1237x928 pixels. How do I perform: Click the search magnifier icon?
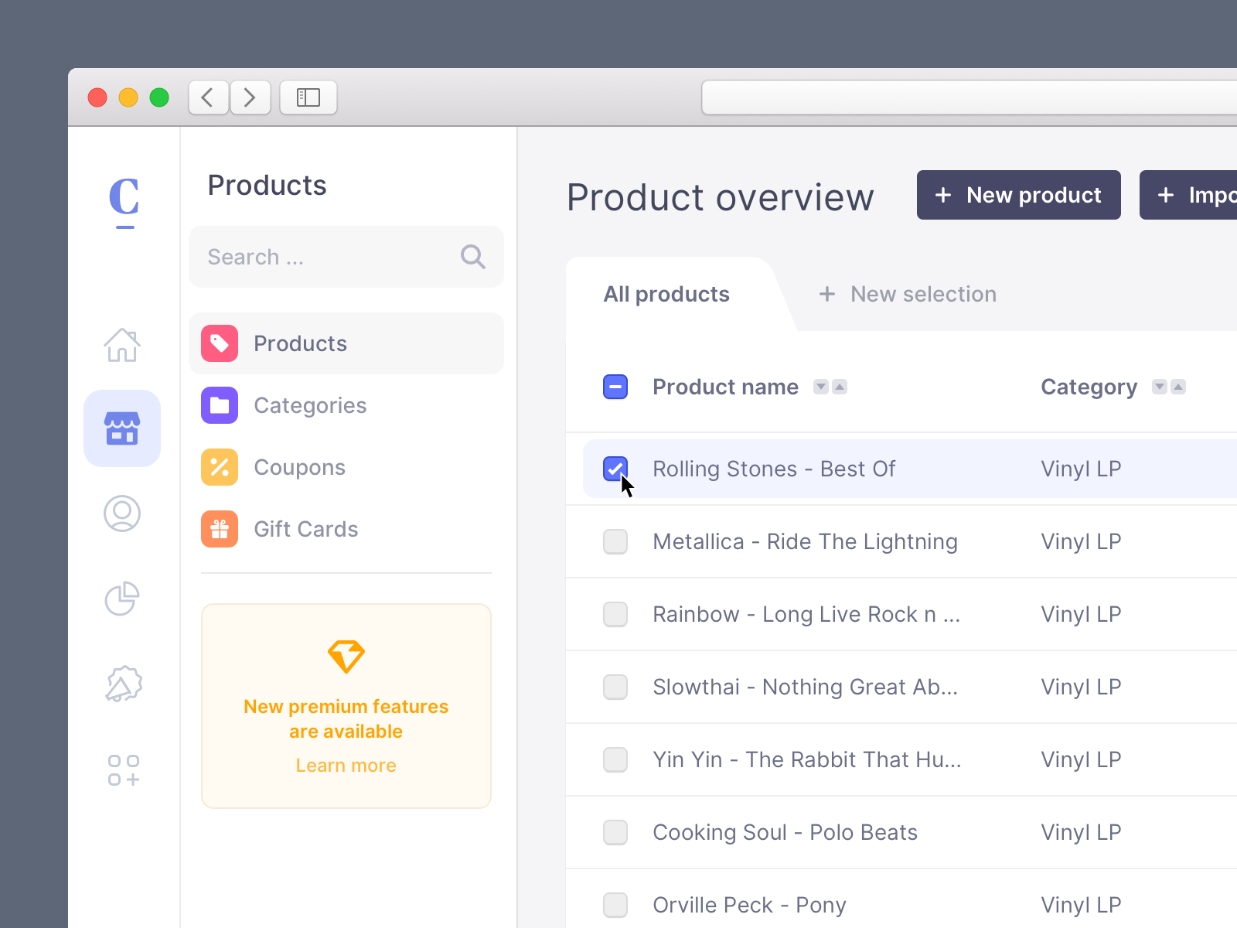point(472,257)
